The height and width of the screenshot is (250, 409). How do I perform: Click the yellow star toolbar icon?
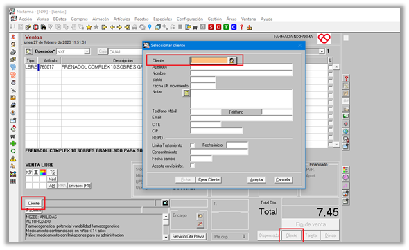(x=89, y=27)
